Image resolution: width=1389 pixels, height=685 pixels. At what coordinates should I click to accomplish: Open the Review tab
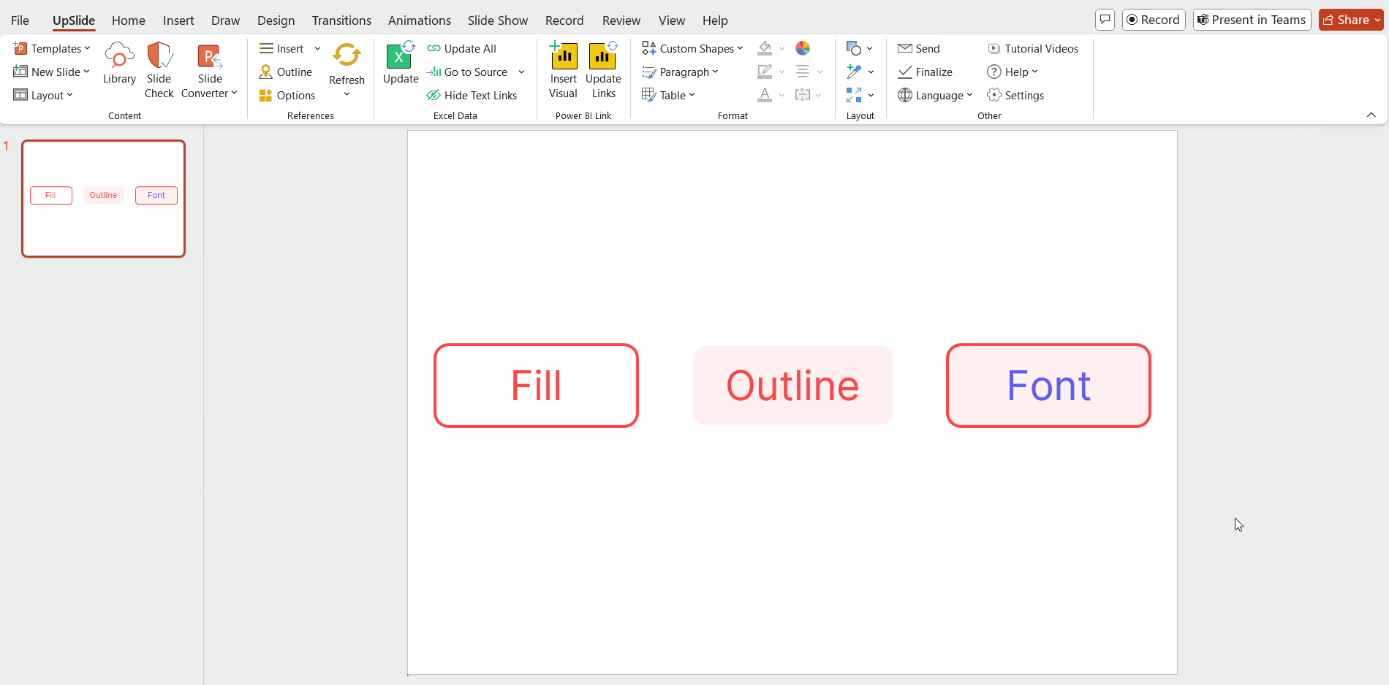(x=621, y=20)
